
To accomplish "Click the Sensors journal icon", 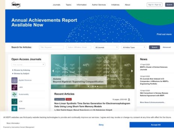I will click(x=14, y=108).
